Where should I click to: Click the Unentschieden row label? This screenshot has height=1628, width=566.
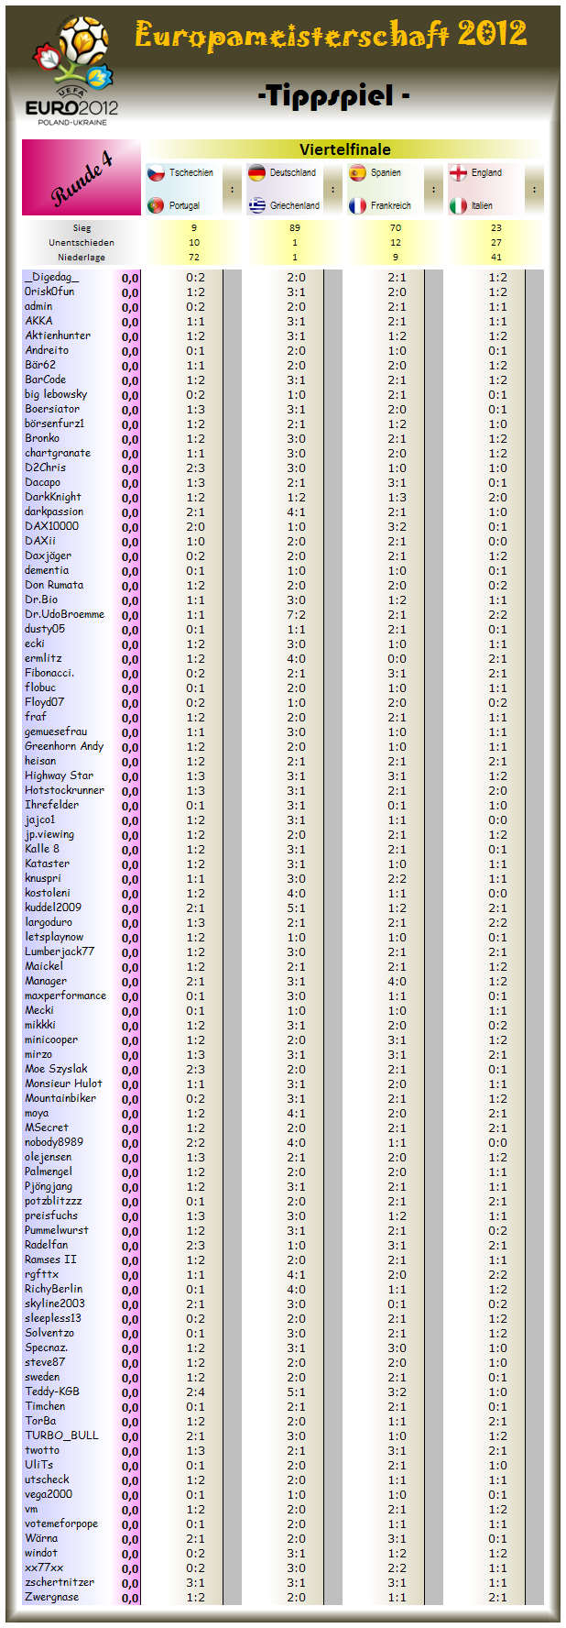pyautogui.click(x=82, y=243)
